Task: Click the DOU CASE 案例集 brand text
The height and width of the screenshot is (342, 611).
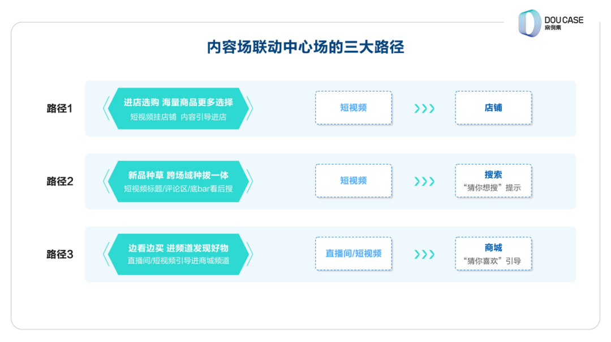Action: [563, 23]
